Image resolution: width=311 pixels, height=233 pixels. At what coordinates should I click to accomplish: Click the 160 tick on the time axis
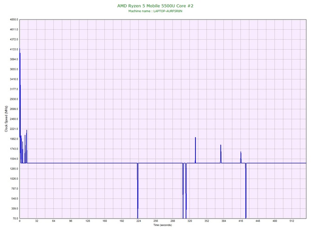(105, 221)
